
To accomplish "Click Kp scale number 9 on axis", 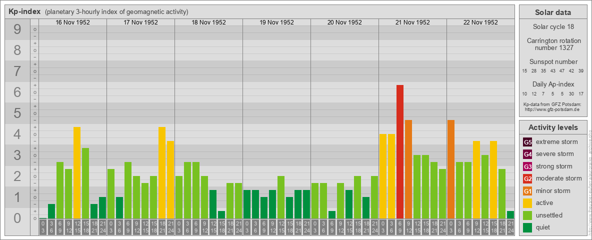I will point(17,29).
